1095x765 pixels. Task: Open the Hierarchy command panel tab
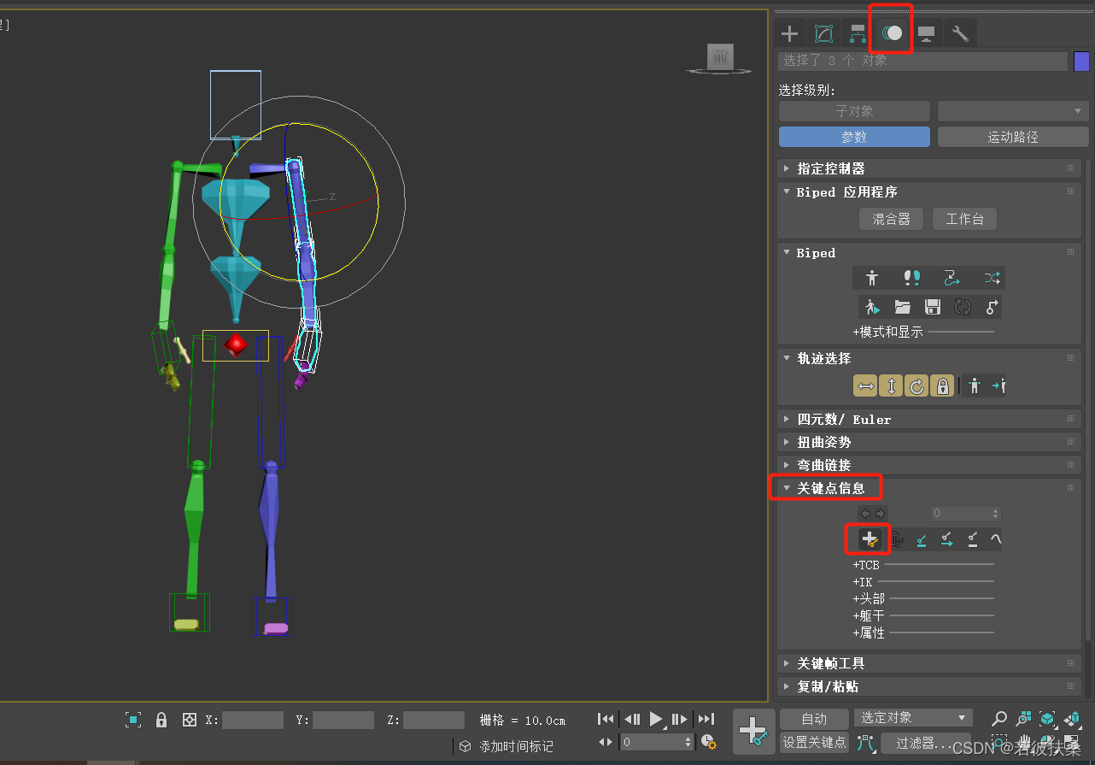tap(857, 33)
